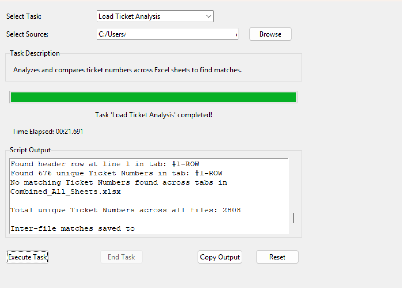Reset the task form
This screenshot has width=402, height=288.
[277, 257]
